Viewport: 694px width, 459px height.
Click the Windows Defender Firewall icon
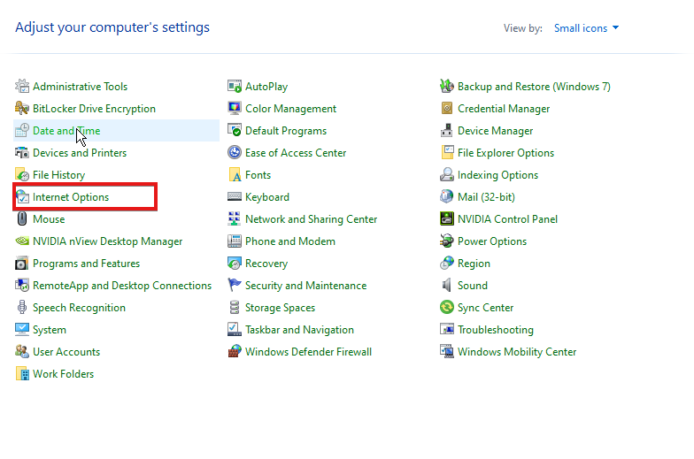pos(234,352)
